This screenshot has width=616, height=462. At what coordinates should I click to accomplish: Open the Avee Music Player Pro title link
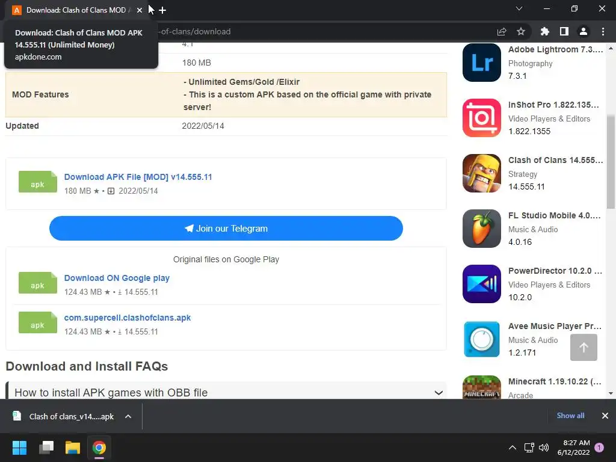pyautogui.click(x=555, y=327)
